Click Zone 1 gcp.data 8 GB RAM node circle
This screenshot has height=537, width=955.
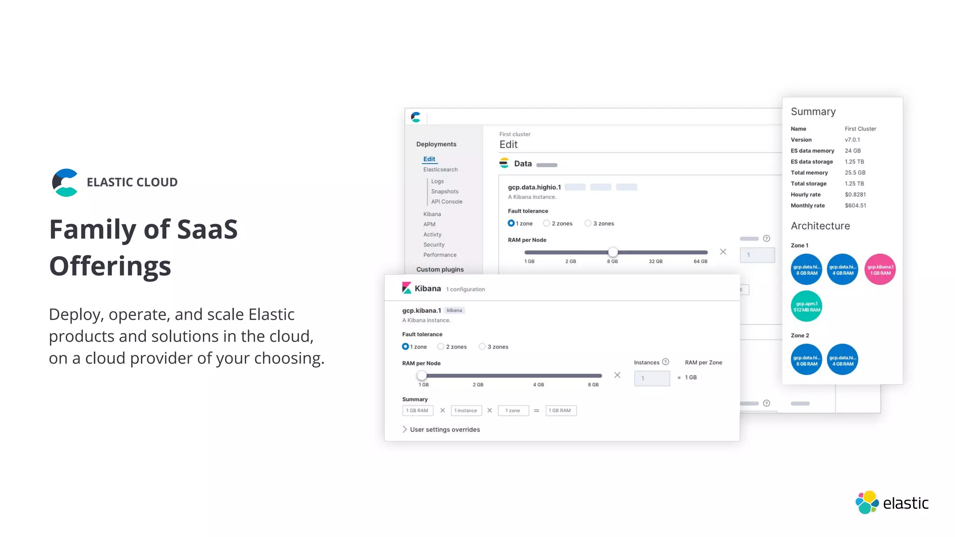[806, 269]
